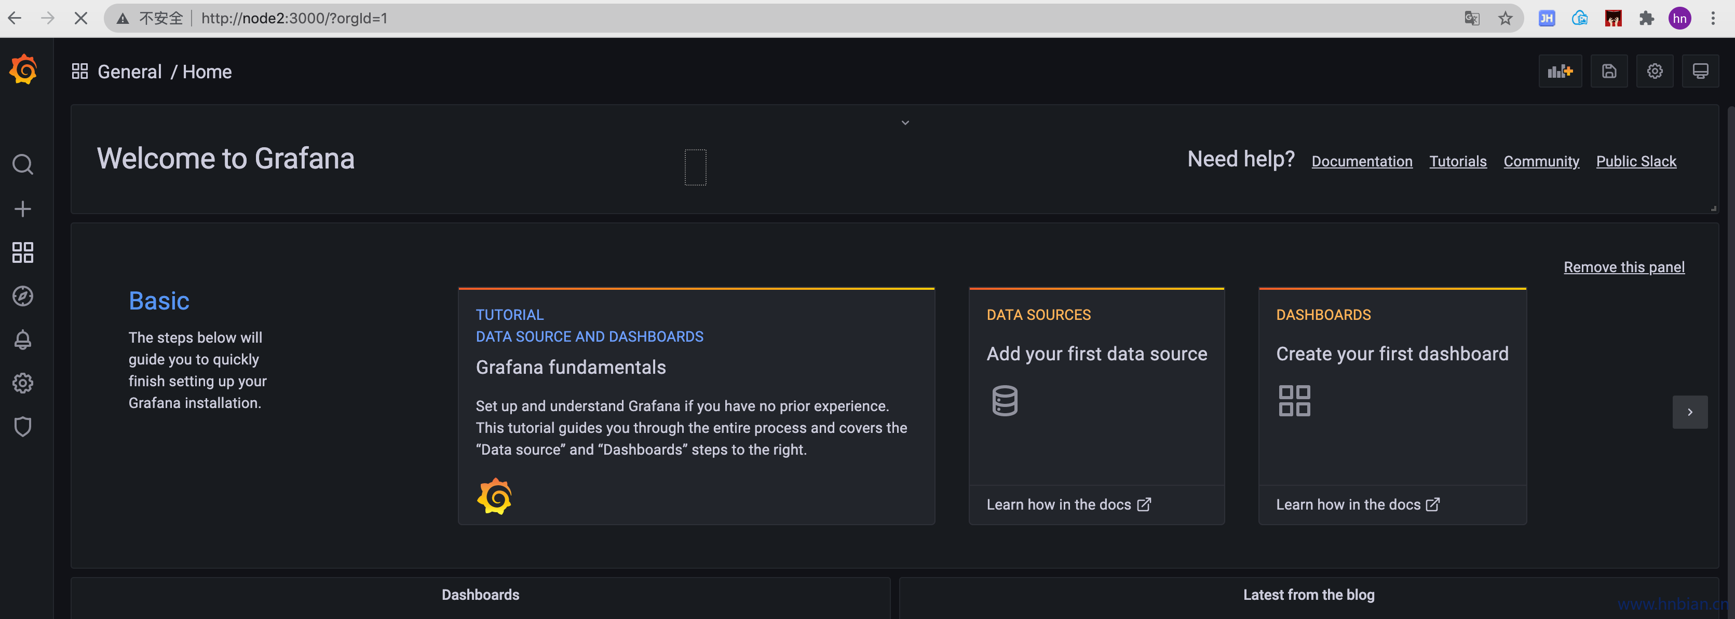This screenshot has height=619, width=1735.
Task: Expand the welcome panel chevron dropdown
Action: click(905, 123)
